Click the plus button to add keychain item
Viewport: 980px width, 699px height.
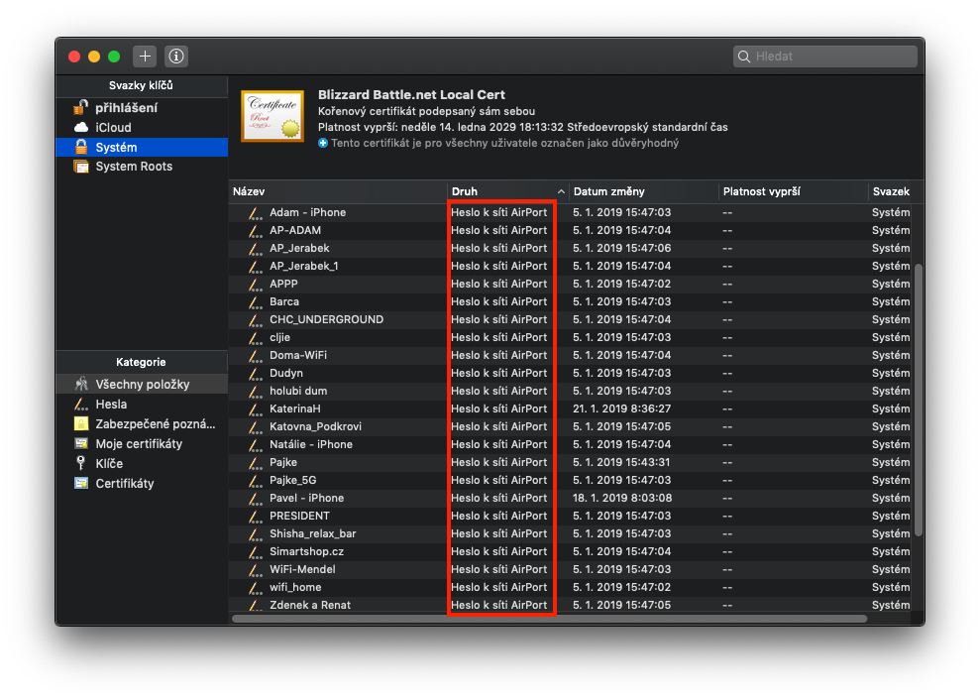coord(145,57)
